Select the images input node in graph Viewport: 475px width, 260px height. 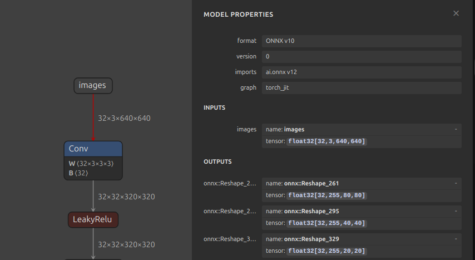(x=93, y=86)
